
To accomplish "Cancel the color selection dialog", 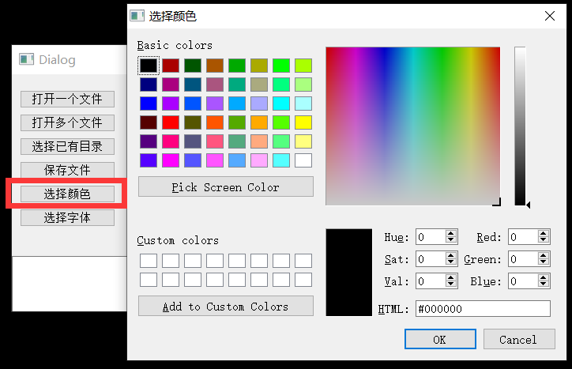I will tap(519, 339).
